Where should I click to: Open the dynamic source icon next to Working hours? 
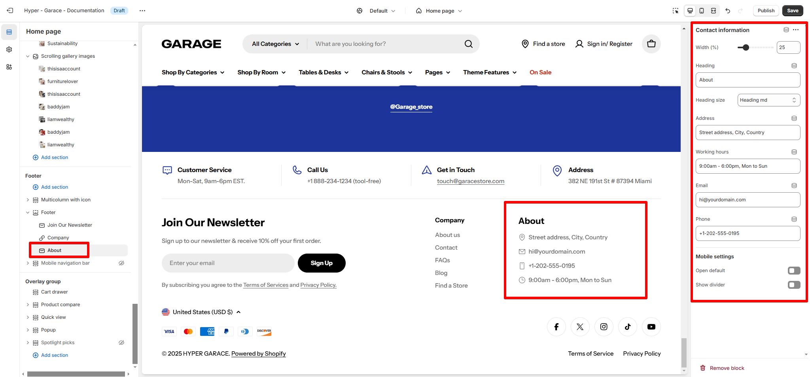[794, 152]
